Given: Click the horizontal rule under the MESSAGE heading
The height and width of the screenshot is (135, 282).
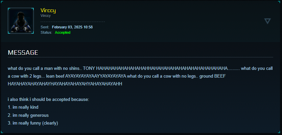Looking at the screenshot, I should click(x=140, y=57).
